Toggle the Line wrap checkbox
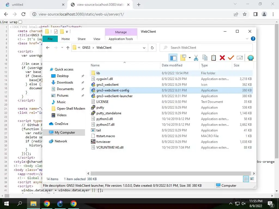Viewport: 279px width, 209px height. [20, 22]
